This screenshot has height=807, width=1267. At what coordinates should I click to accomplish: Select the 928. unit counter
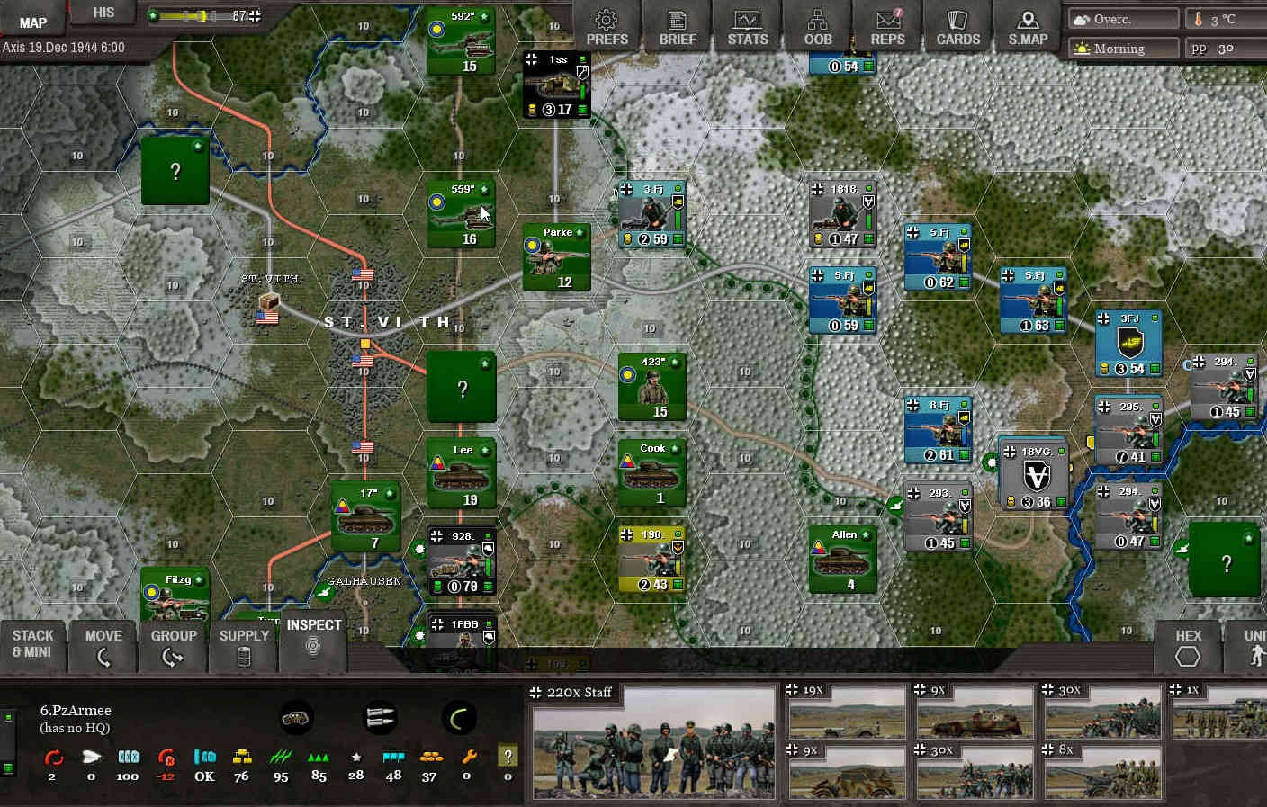[462, 560]
